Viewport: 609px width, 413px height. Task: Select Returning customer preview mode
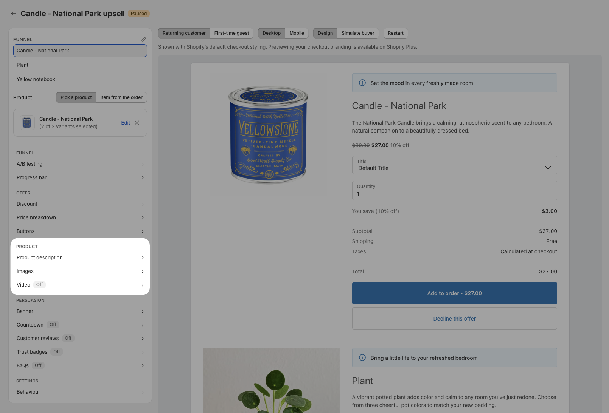pyautogui.click(x=184, y=33)
